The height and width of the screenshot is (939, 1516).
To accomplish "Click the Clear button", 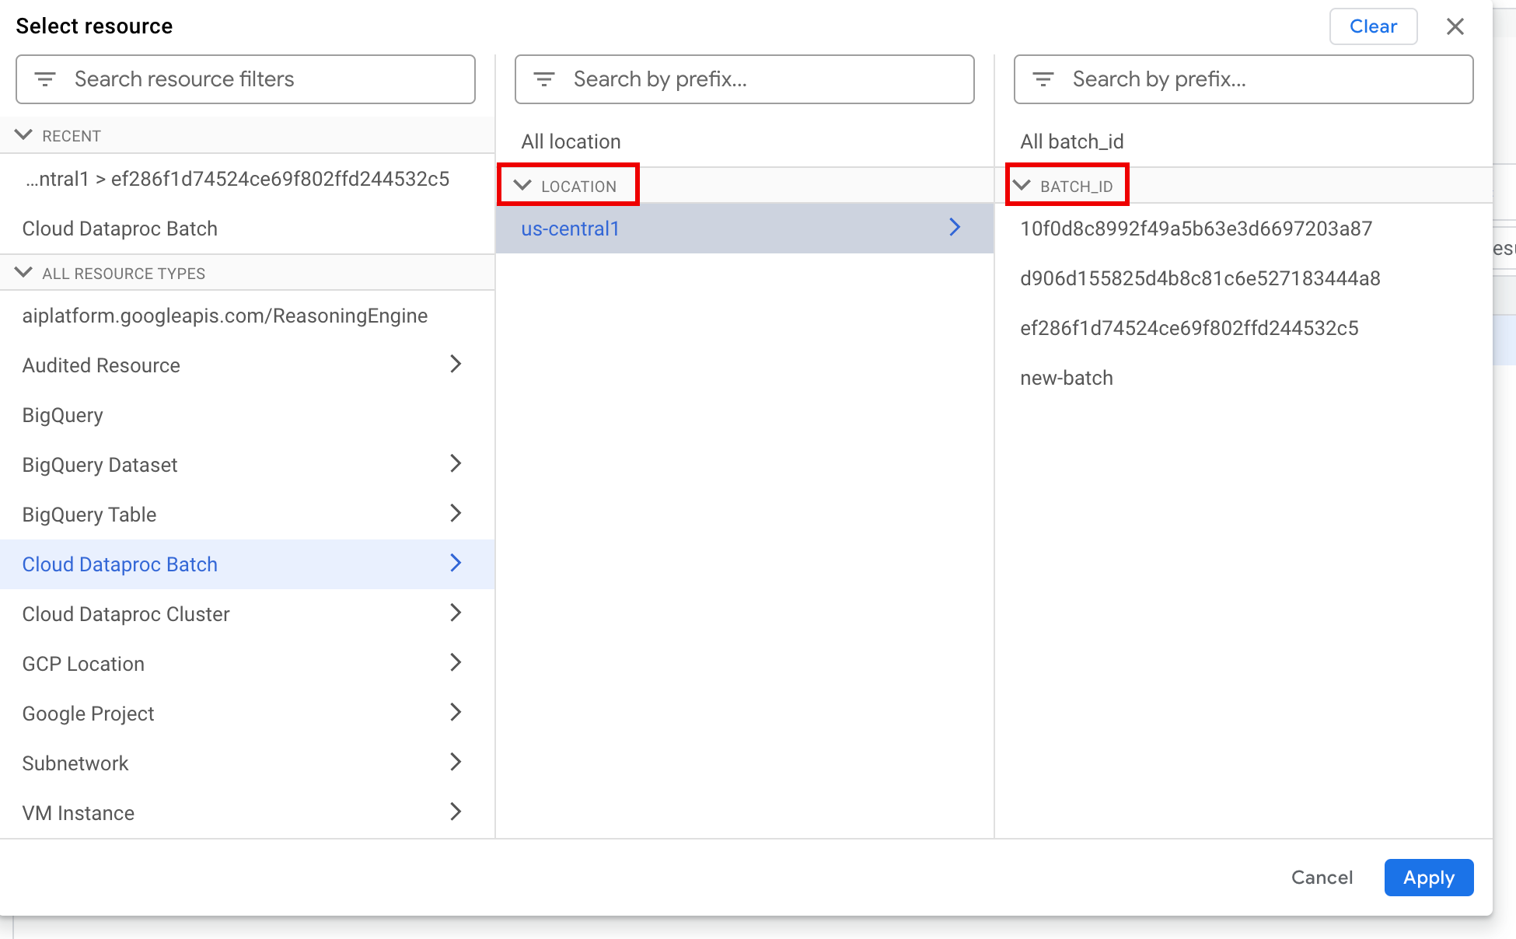I will coord(1373,26).
